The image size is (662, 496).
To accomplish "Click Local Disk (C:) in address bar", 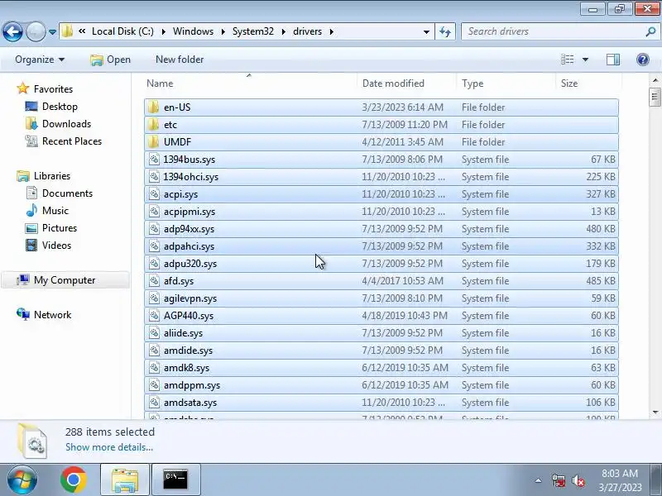I will point(122,31).
